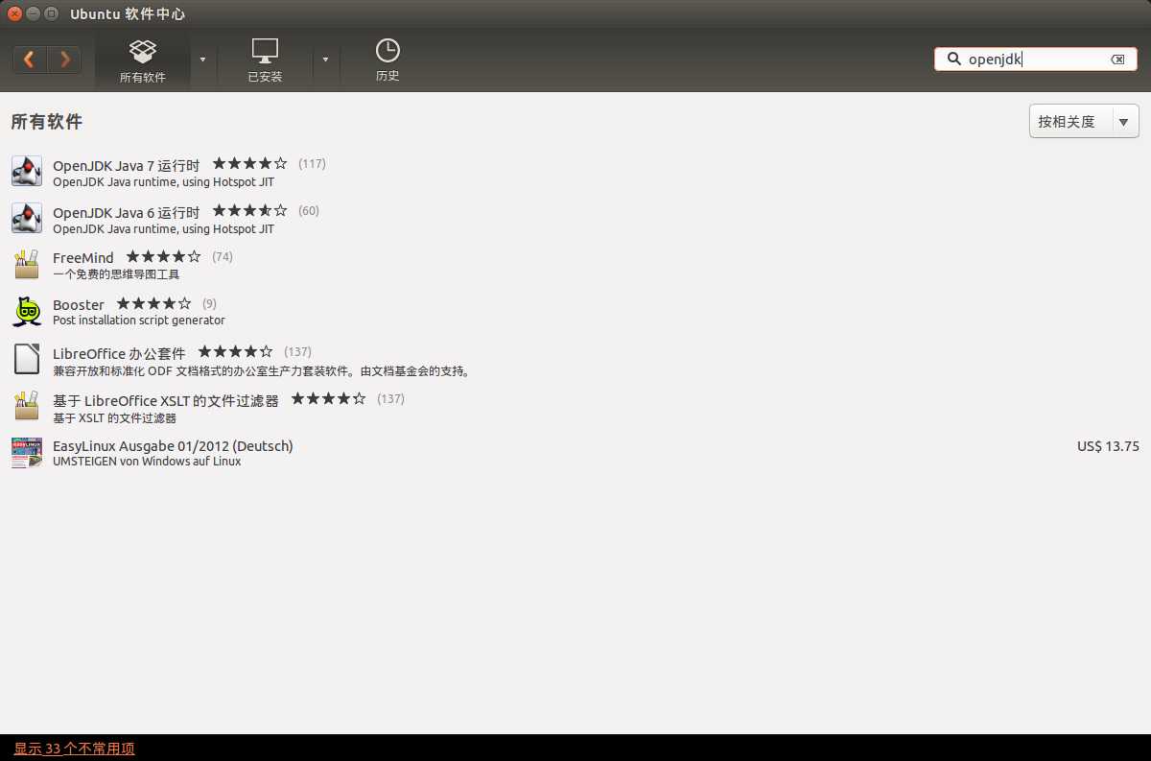
Task: Click the XSLT 文件过滤器 star rating
Action: coord(329,398)
